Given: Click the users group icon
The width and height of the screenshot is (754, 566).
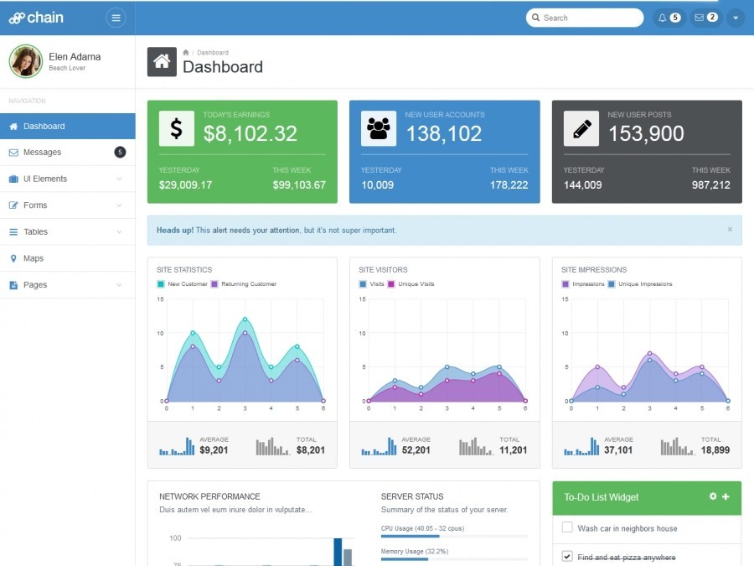Looking at the screenshot, I should click(379, 128).
